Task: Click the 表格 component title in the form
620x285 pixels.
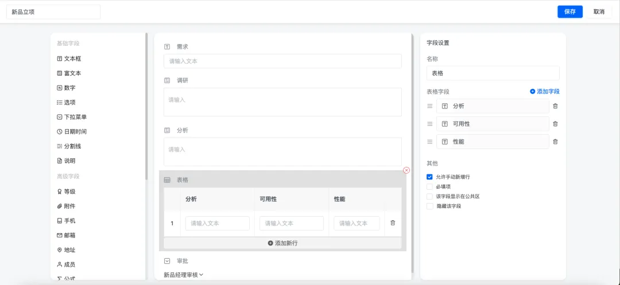Action: coord(183,180)
